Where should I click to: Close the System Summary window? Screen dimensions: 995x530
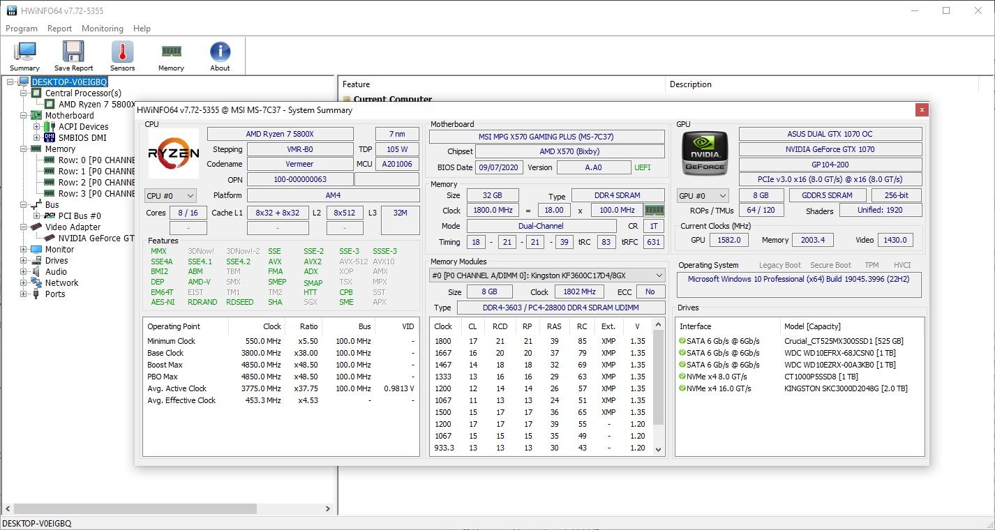pos(922,110)
